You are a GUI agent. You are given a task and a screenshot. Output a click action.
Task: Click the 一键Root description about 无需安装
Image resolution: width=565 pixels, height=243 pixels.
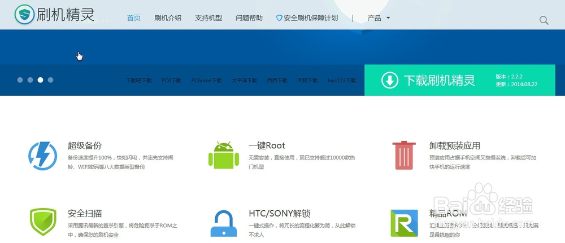tap(302, 162)
